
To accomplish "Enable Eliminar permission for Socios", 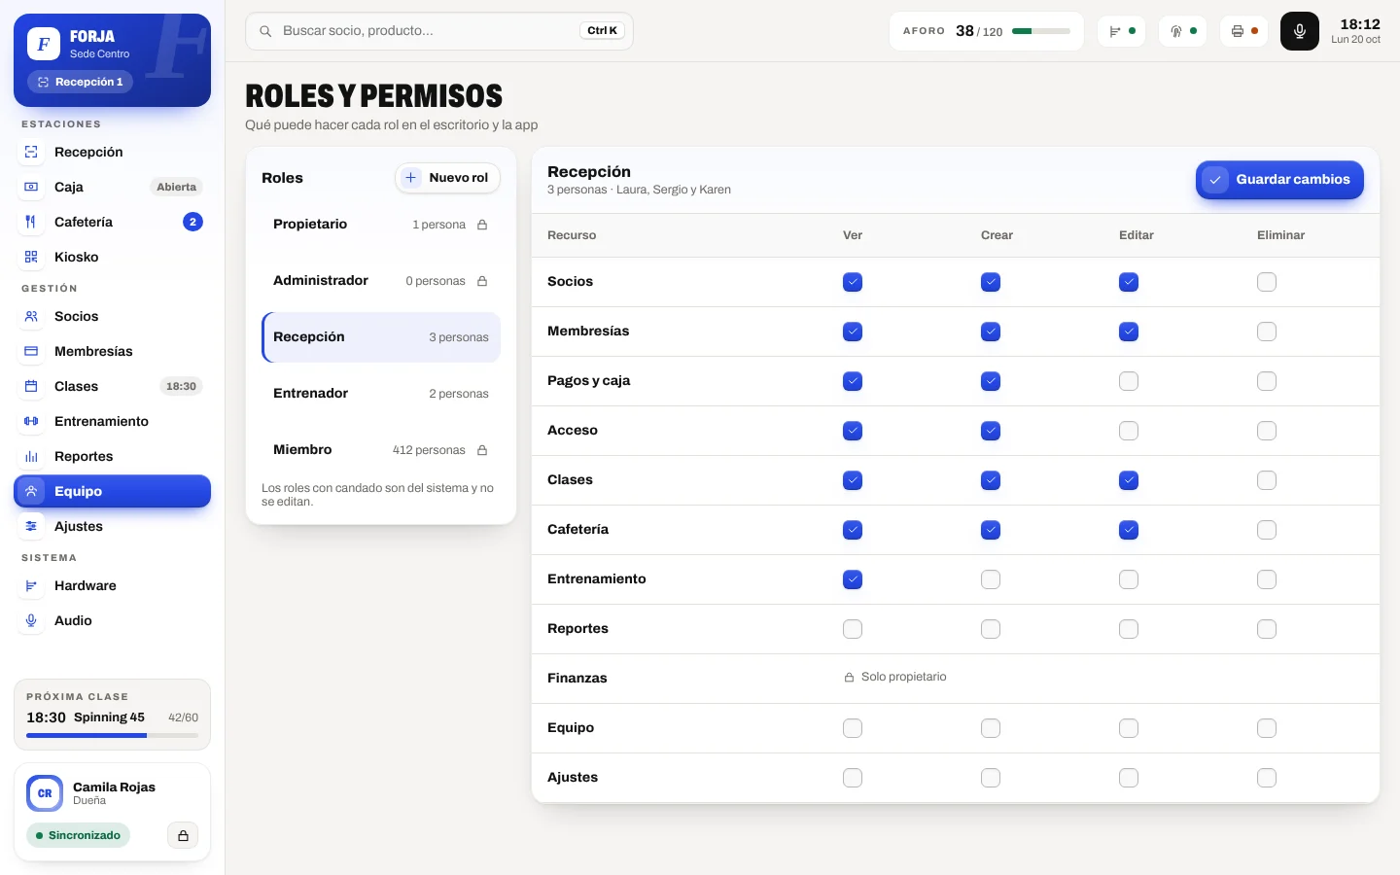I will pyautogui.click(x=1267, y=282).
